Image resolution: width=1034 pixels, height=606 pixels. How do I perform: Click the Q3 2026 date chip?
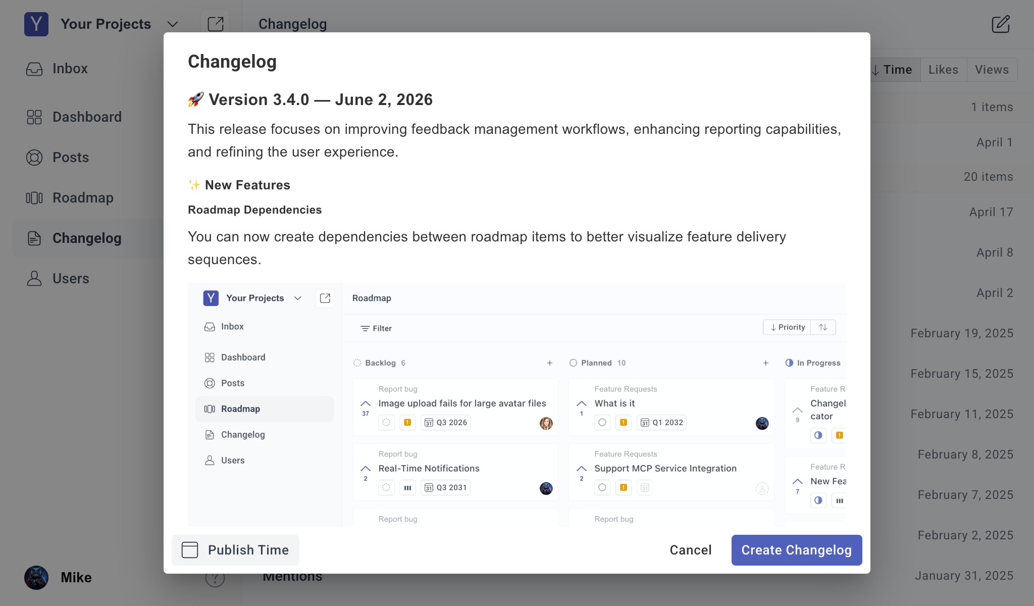[446, 423]
